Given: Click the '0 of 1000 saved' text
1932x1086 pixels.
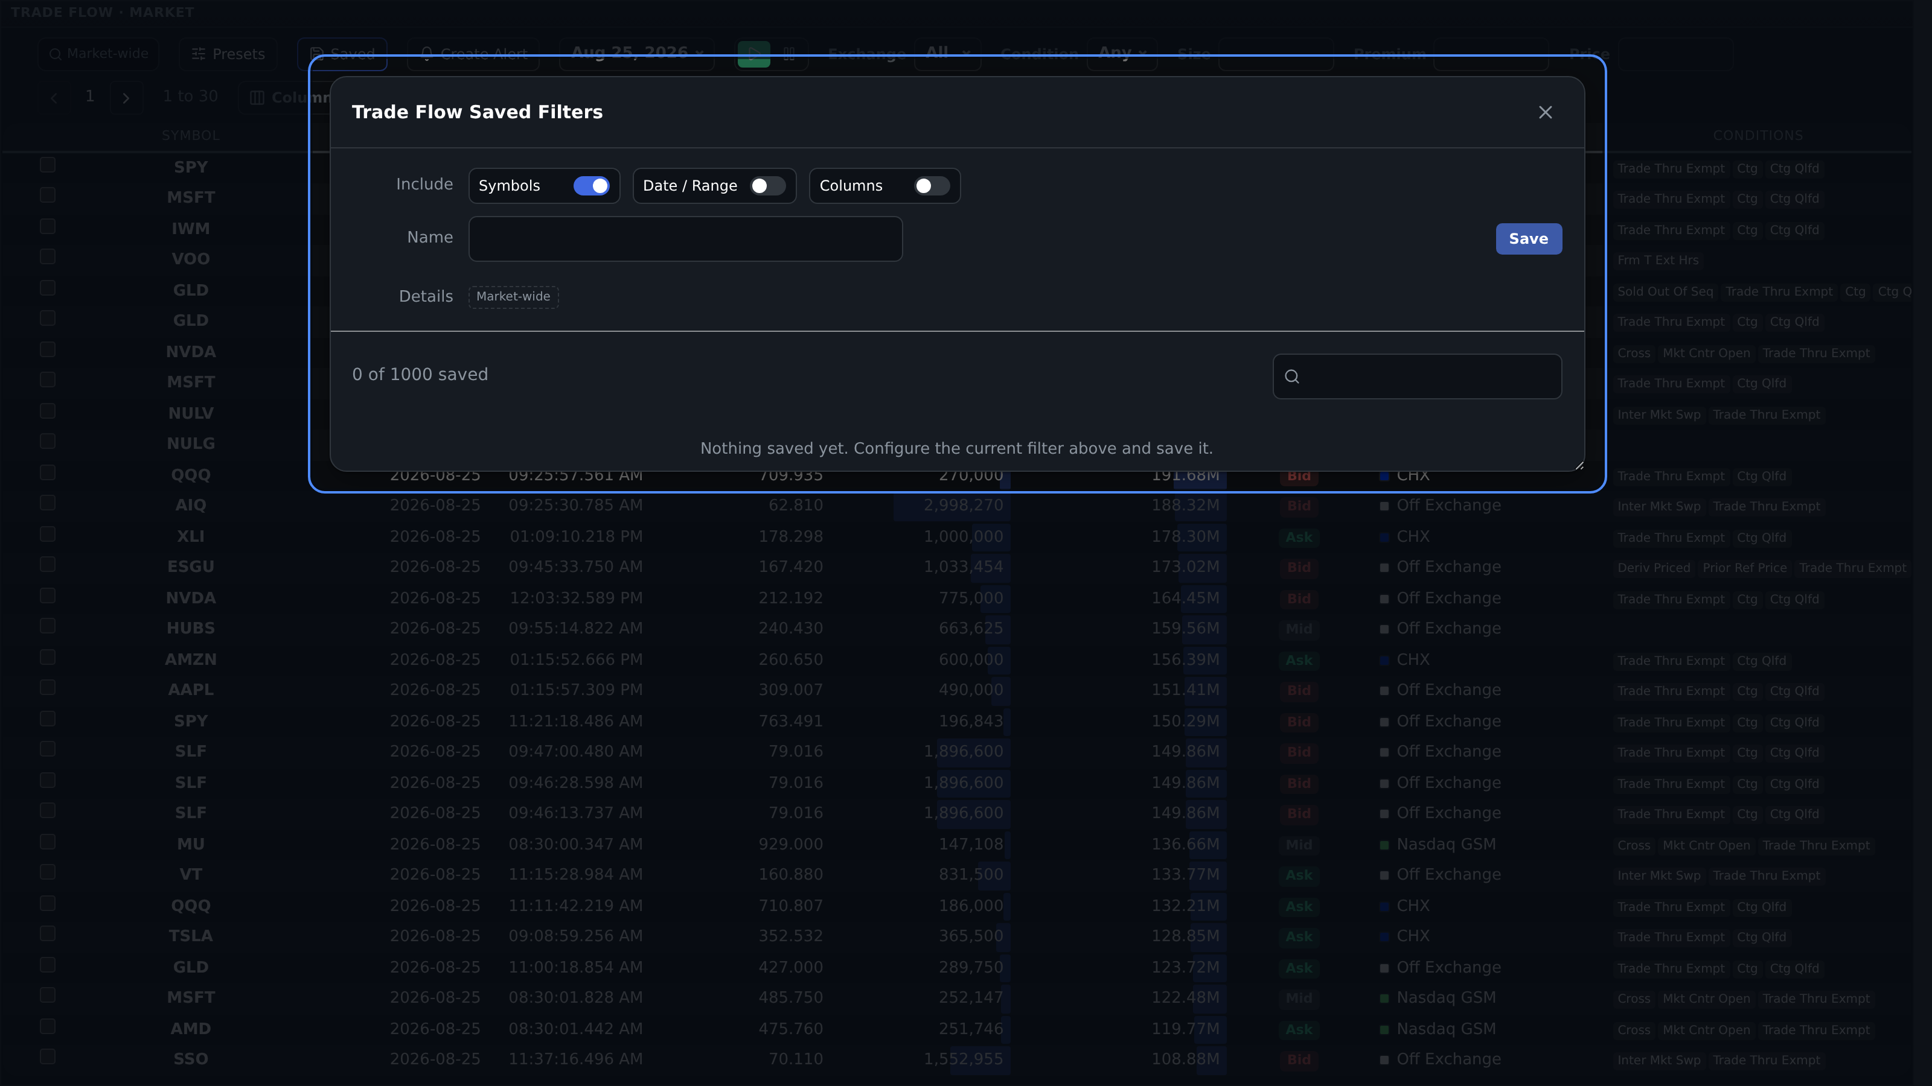Looking at the screenshot, I should [420, 375].
